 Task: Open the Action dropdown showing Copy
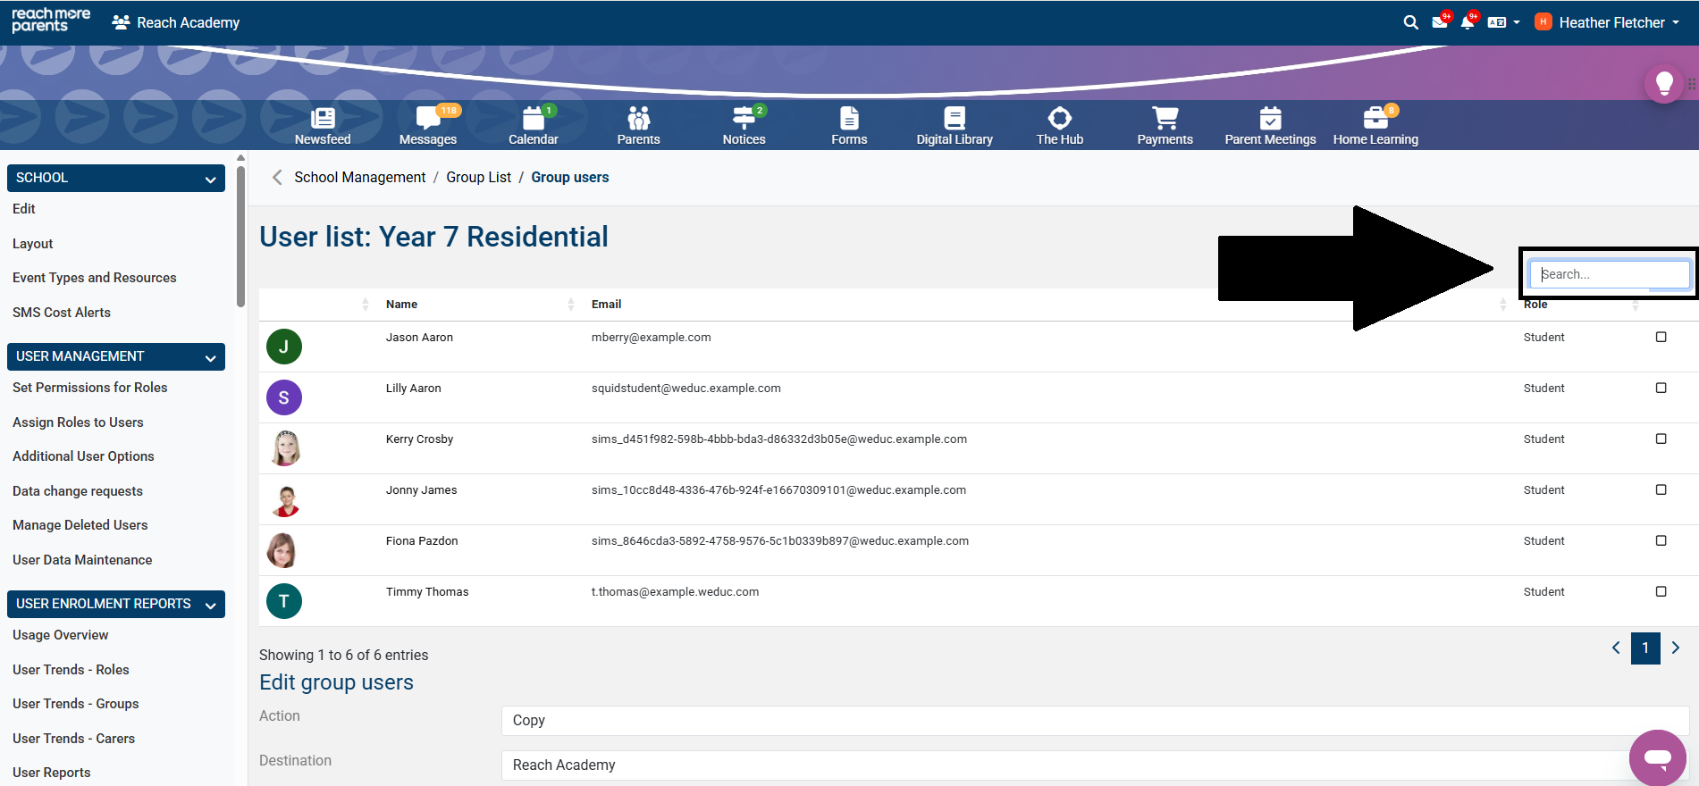click(1094, 720)
